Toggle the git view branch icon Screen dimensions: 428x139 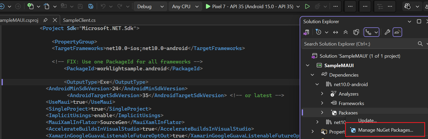tap(368, 32)
